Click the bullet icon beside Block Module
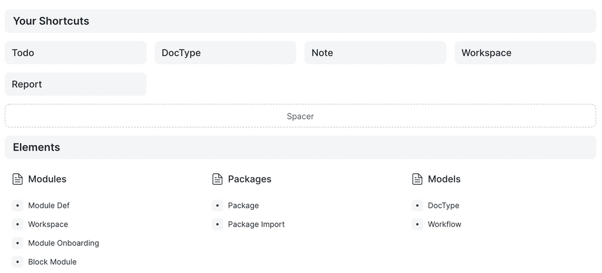 tap(18, 262)
